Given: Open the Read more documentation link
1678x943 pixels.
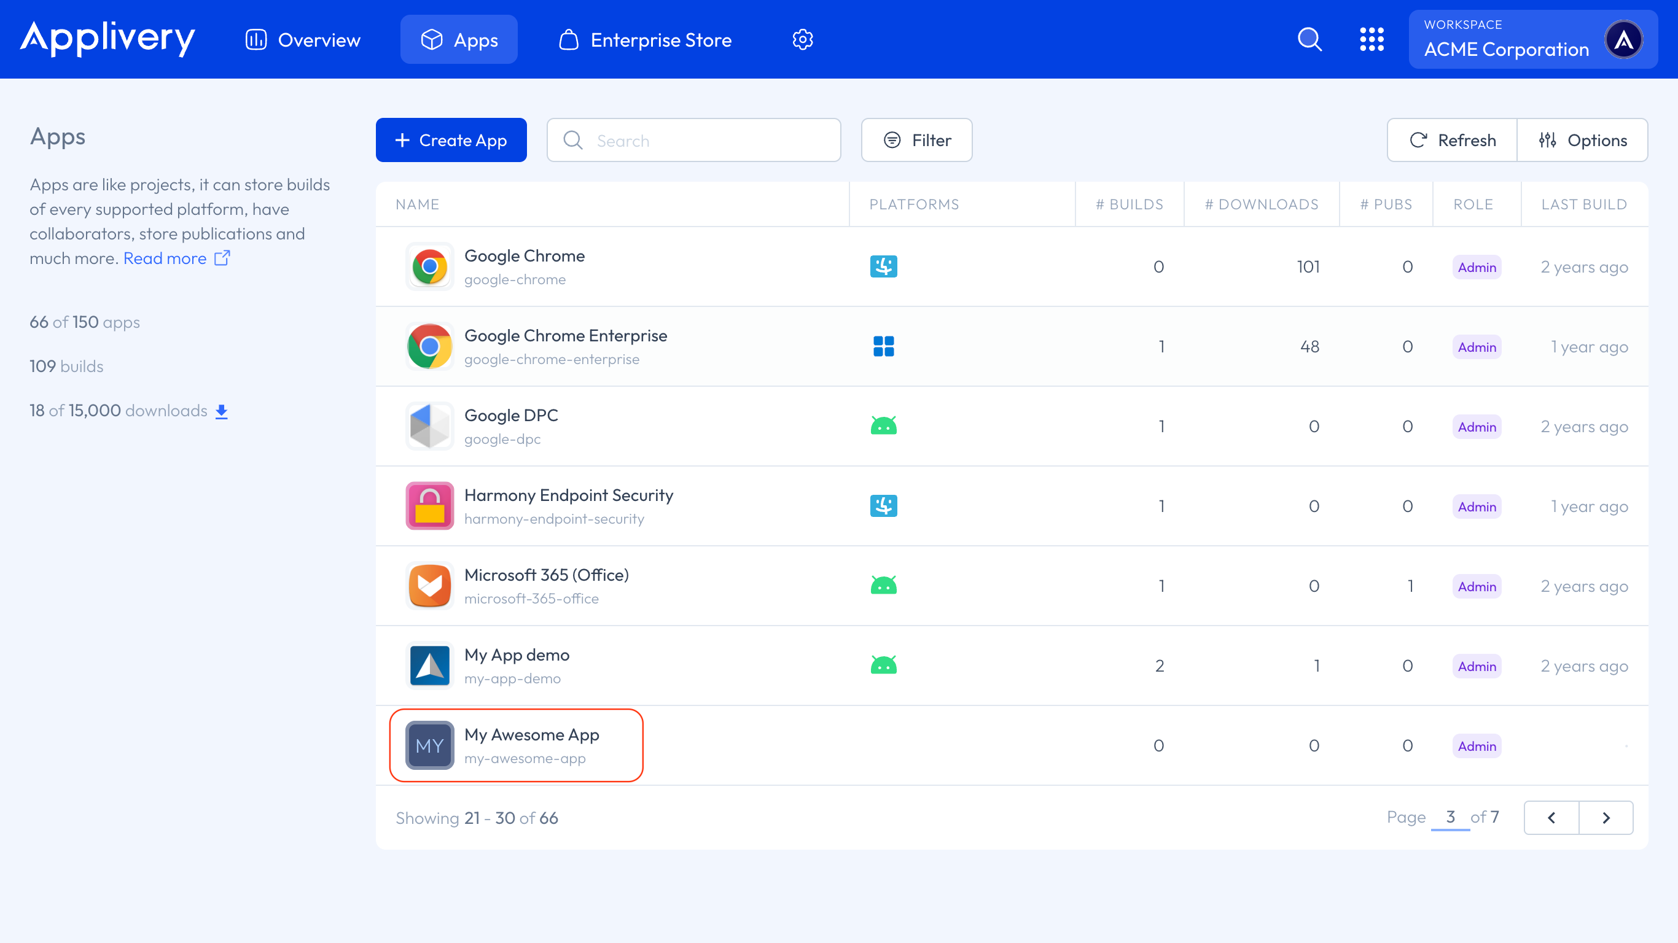Looking at the screenshot, I should pyautogui.click(x=165, y=258).
